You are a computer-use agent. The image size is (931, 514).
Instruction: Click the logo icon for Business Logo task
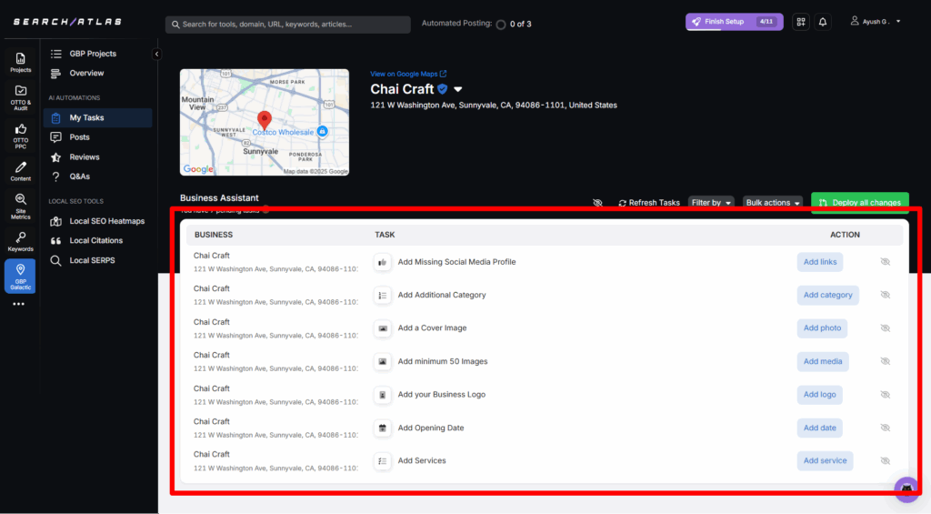[x=383, y=395]
